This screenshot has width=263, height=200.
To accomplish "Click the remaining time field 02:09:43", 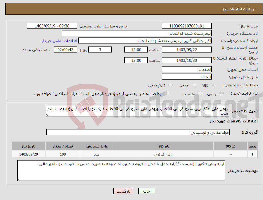I will 65,49.
